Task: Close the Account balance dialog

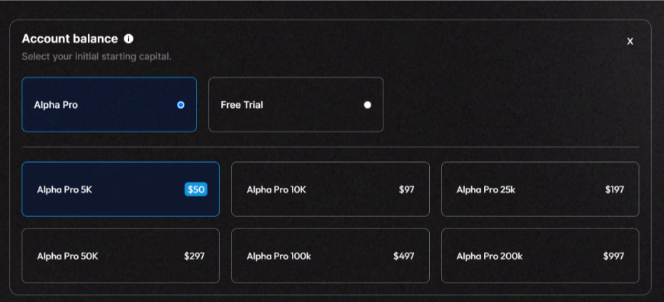Action: [630, 41]
